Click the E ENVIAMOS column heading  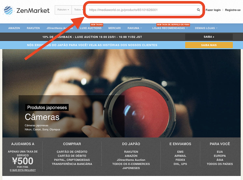pos(180,144)
